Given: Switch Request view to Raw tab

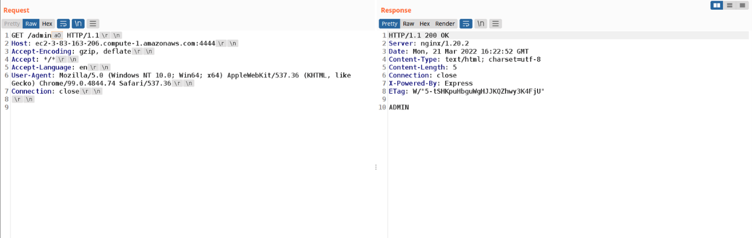Looking at the screenshot, I should pyautogui.click(x=31, y=24).
